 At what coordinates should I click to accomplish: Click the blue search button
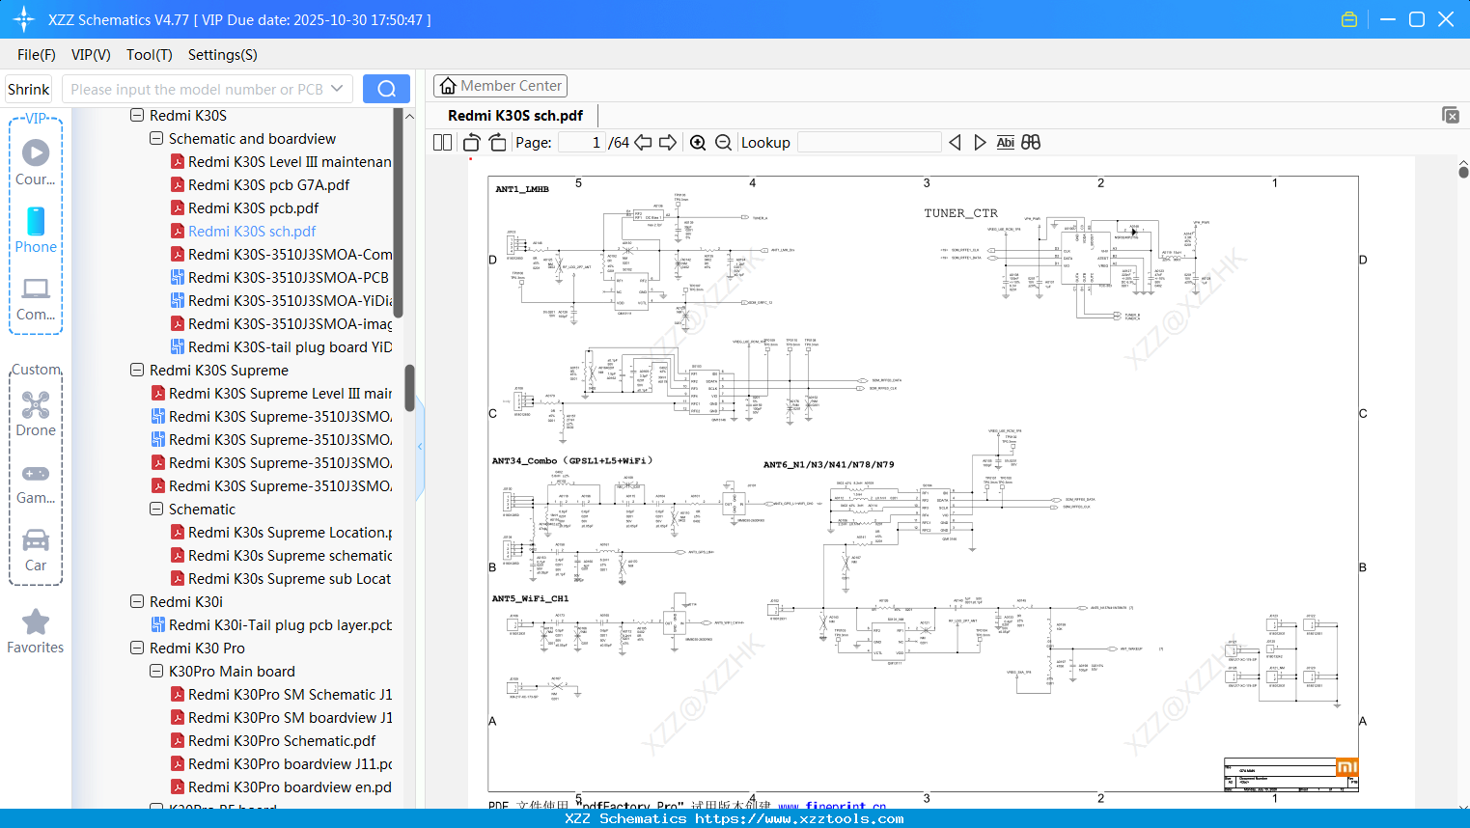(x=386, y=89)
